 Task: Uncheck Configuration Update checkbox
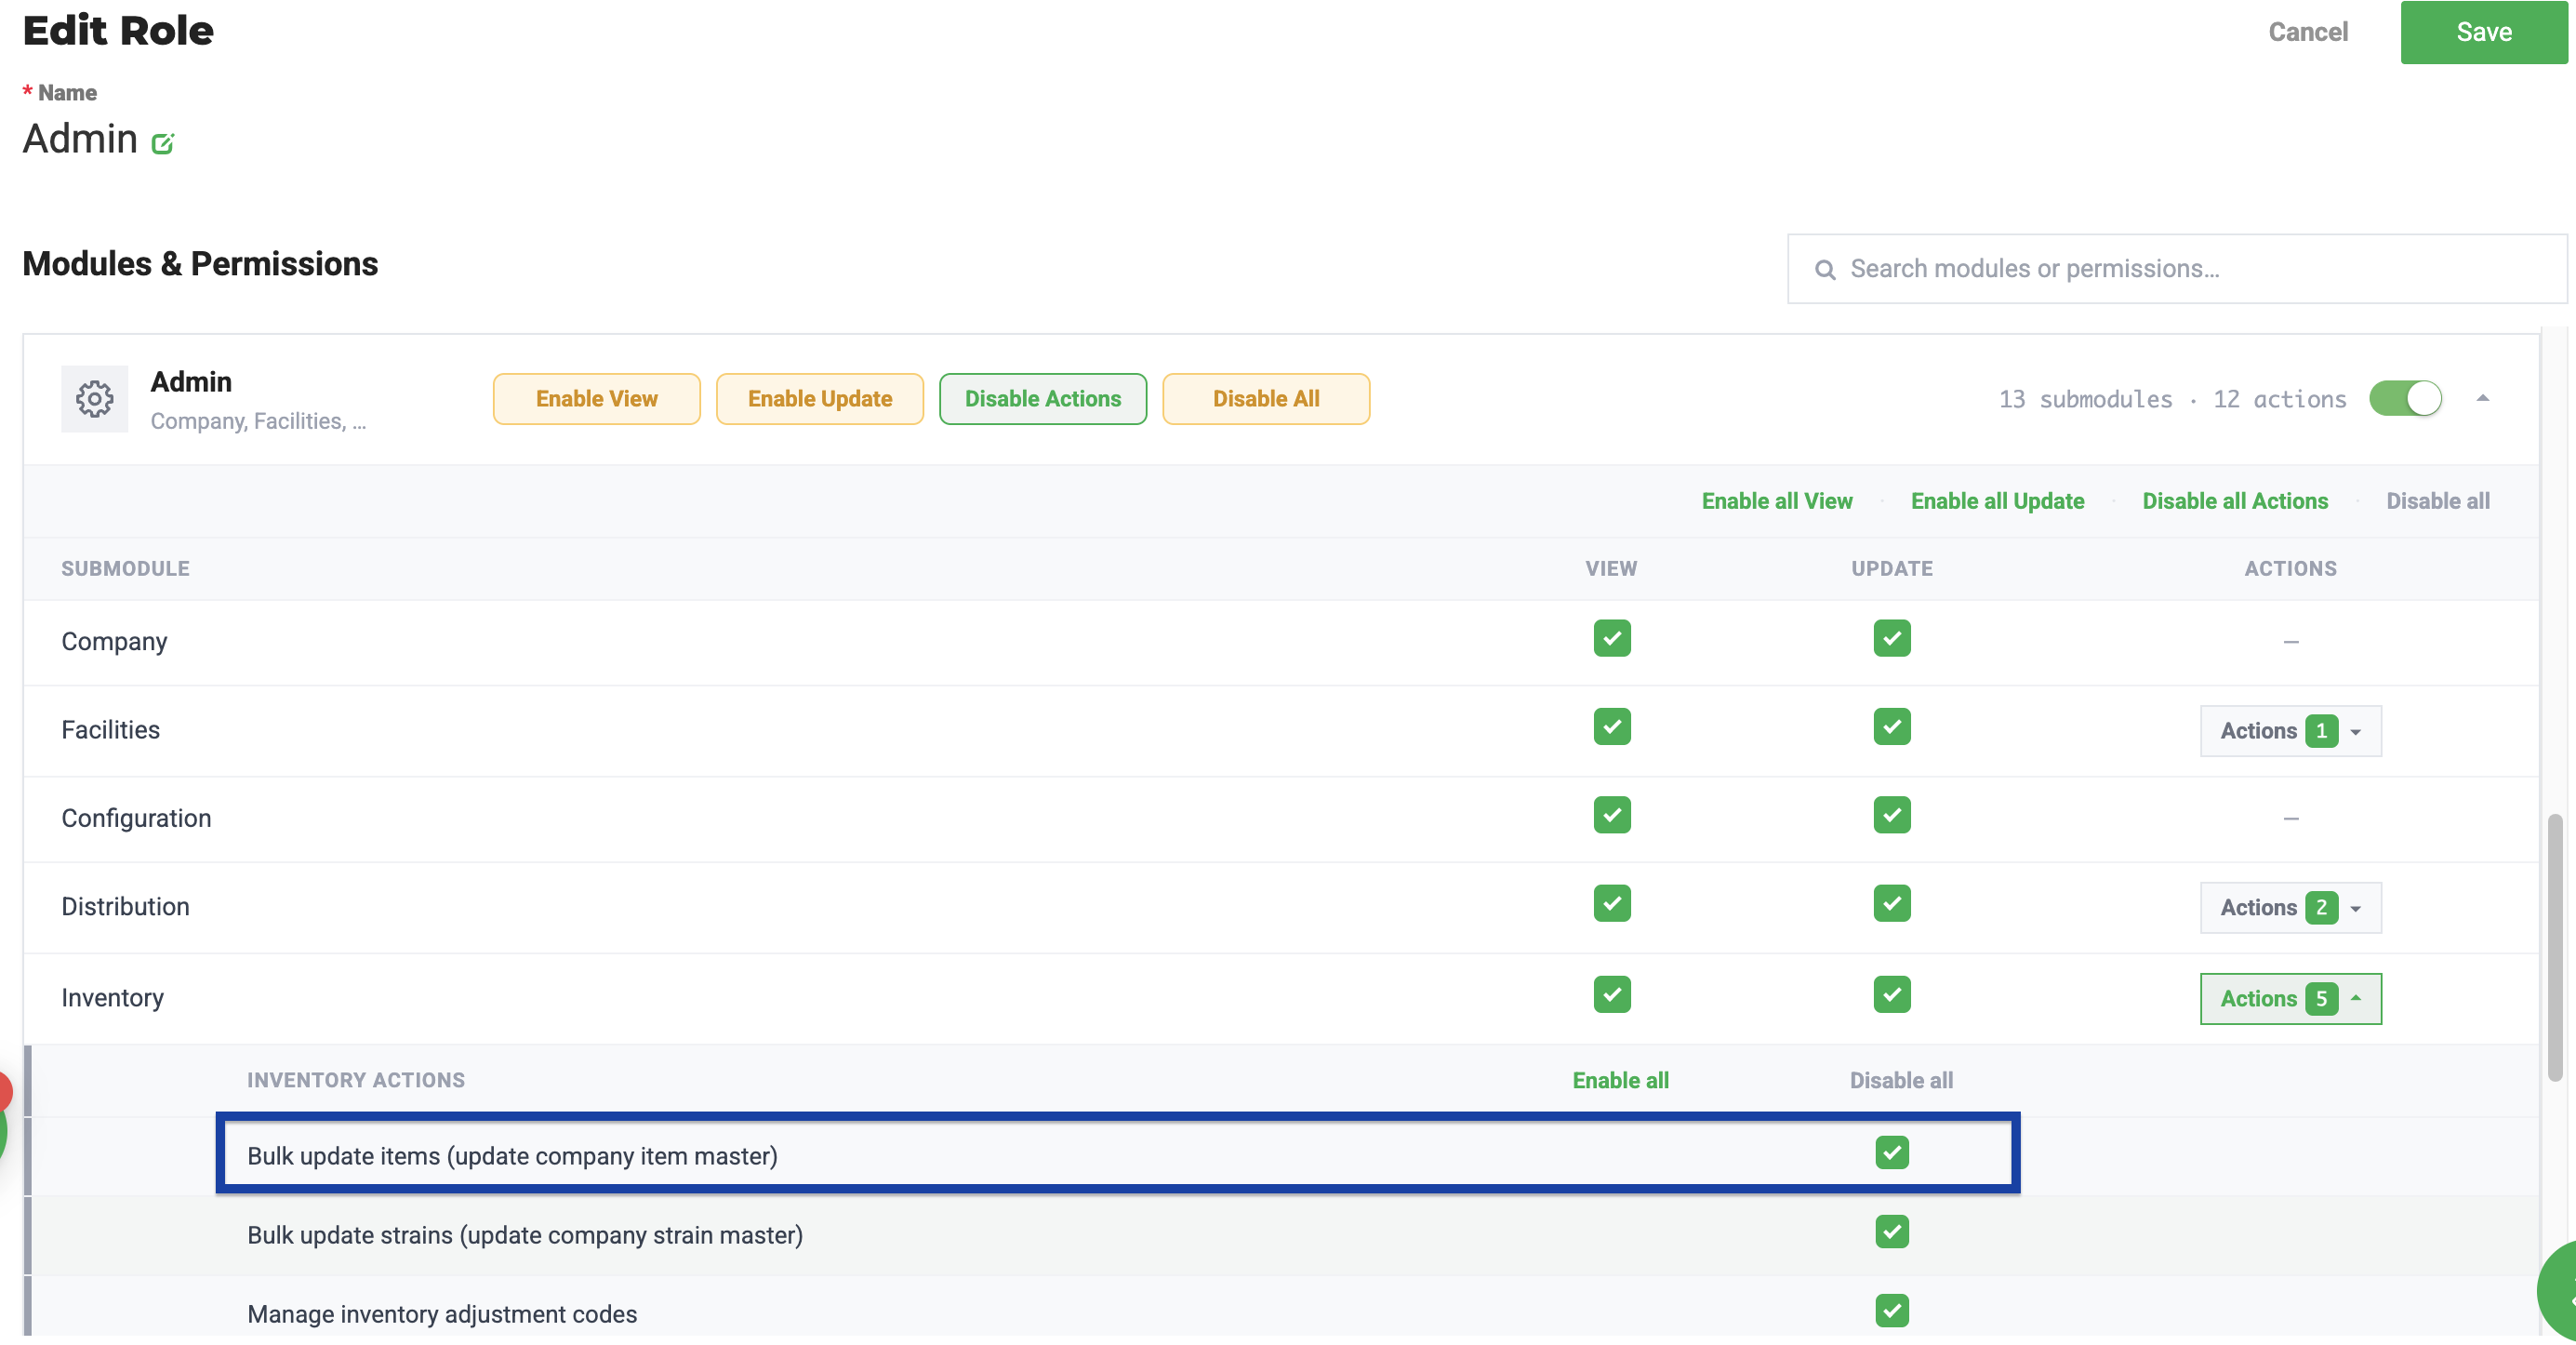coord(1892,815)
